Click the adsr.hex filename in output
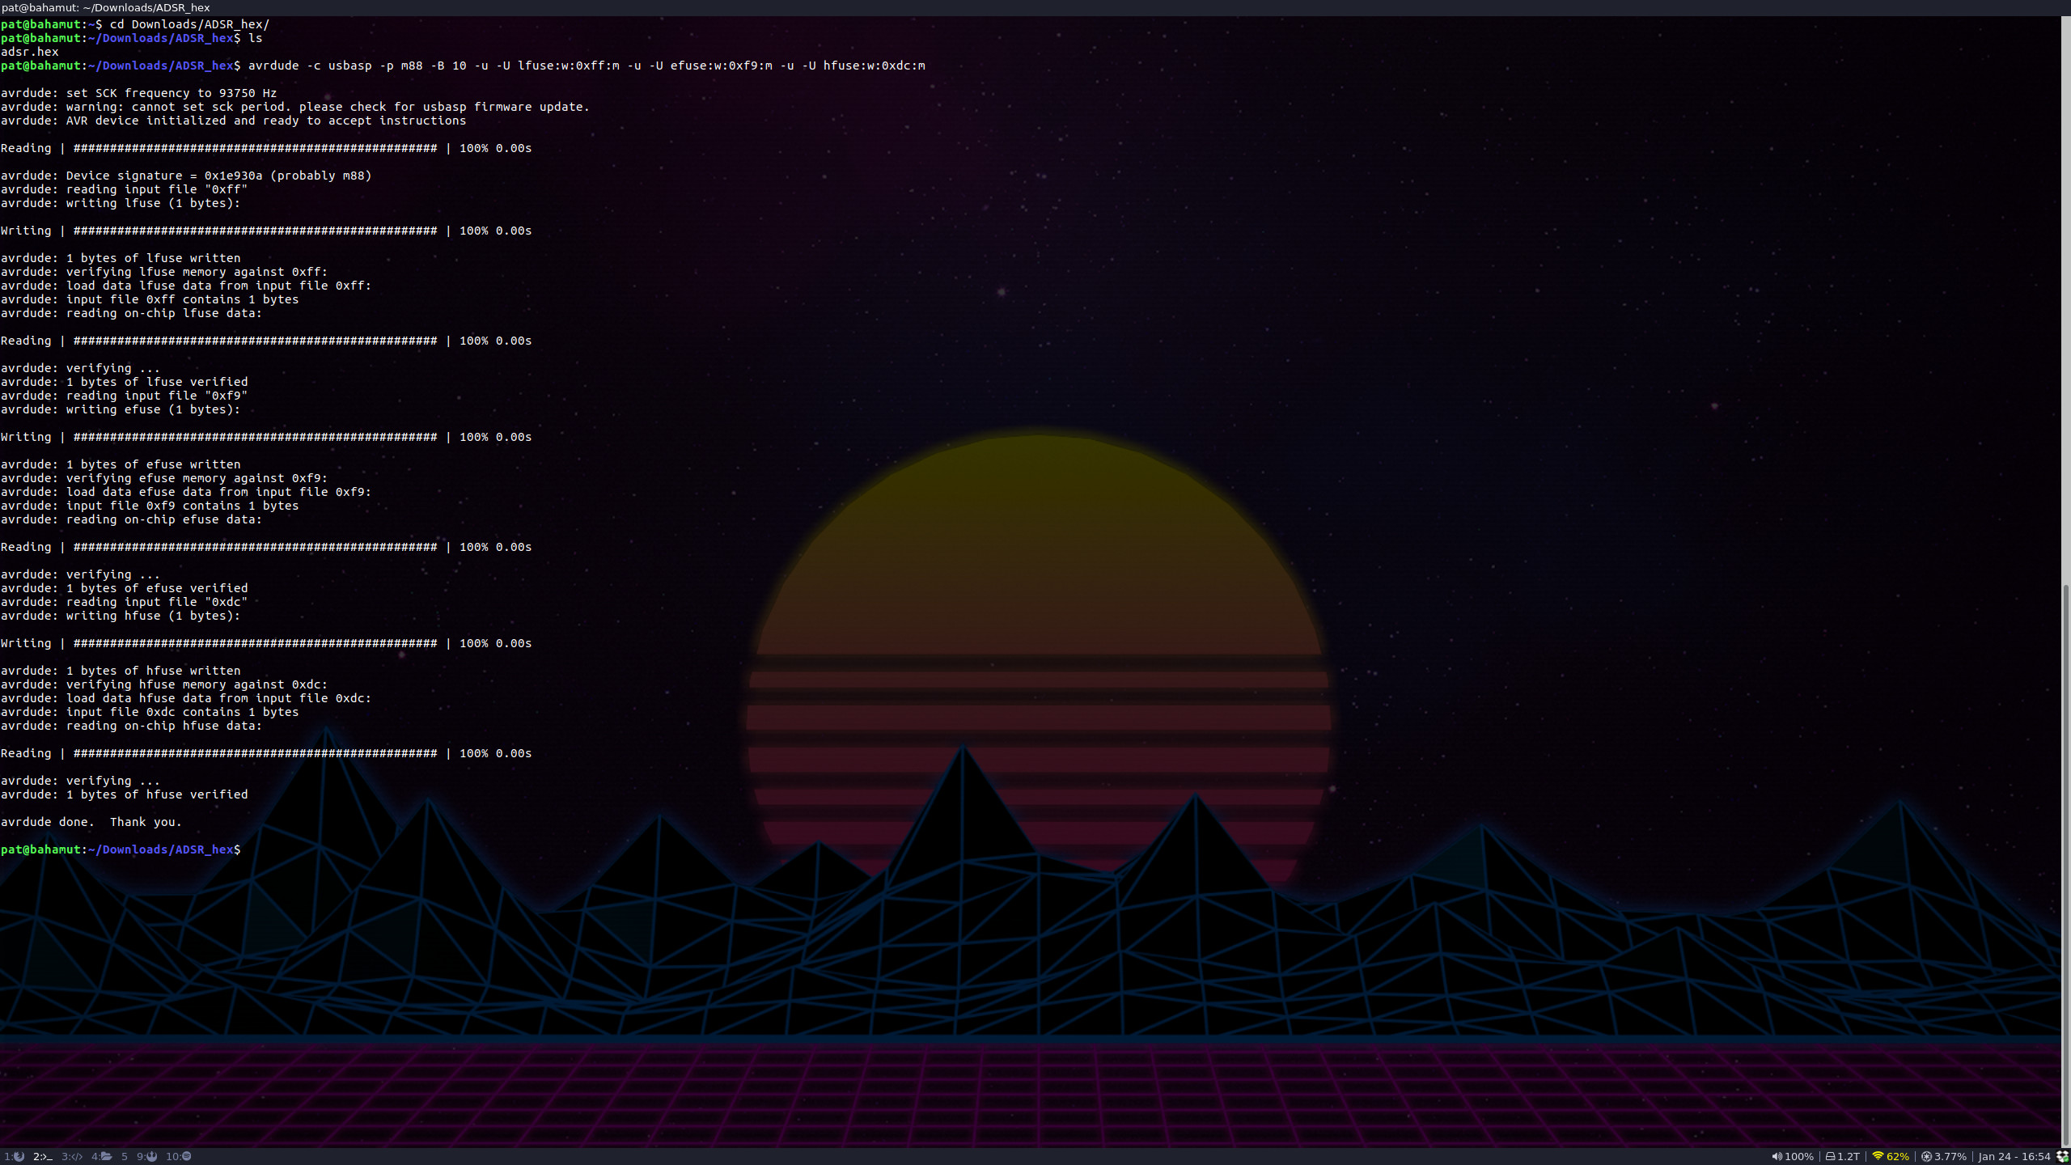This screenshot has width=2071, height=1165. pos(30,52)
